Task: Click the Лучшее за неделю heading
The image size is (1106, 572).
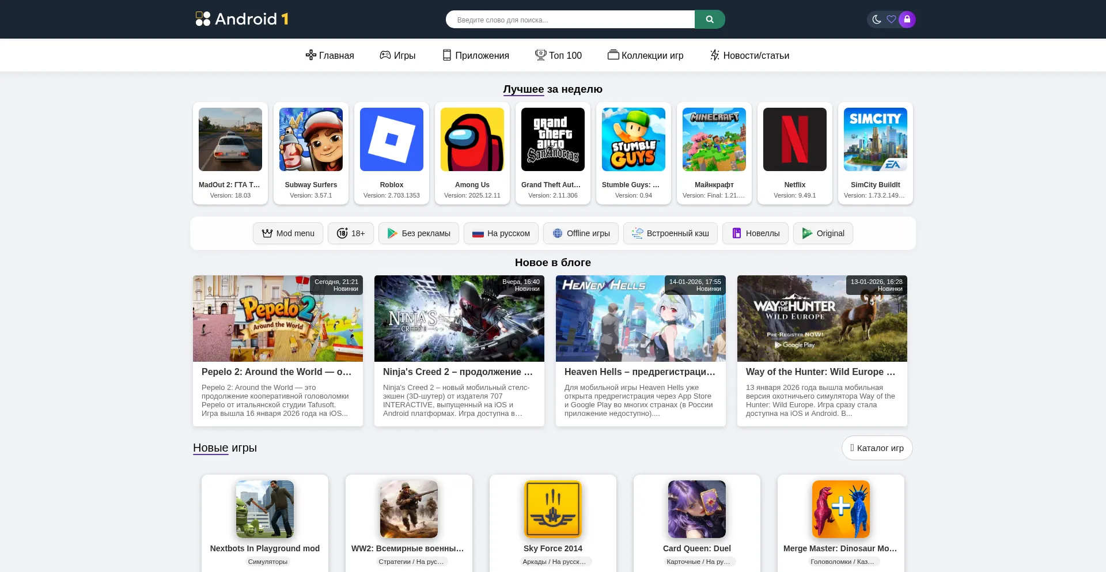Action: pos(553,89)
